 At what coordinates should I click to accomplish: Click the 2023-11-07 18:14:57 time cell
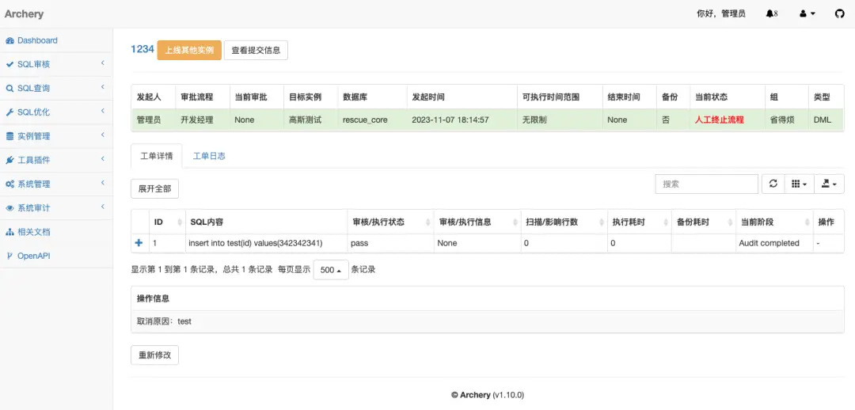coord(462,120)
